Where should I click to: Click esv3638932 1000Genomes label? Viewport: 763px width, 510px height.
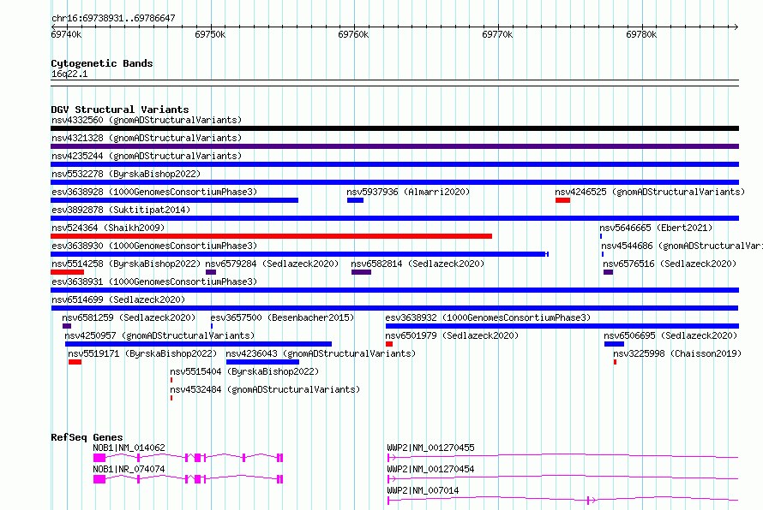click(488, 317)
